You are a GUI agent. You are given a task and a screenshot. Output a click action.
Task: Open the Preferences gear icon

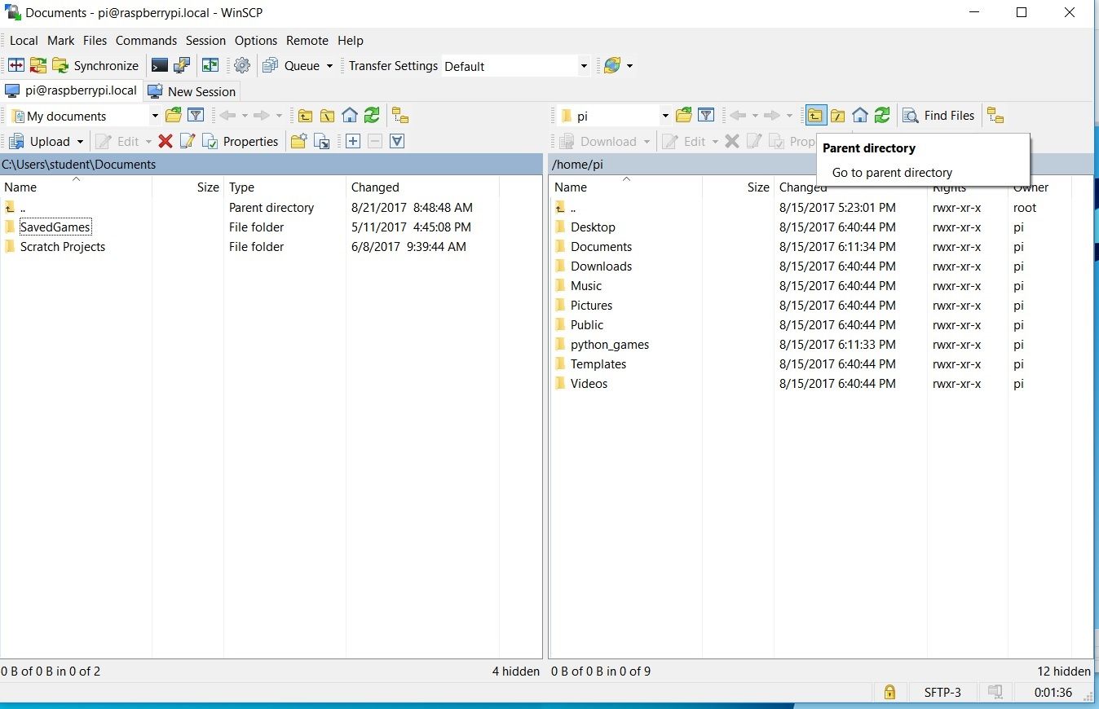click(x=241, y=65)
